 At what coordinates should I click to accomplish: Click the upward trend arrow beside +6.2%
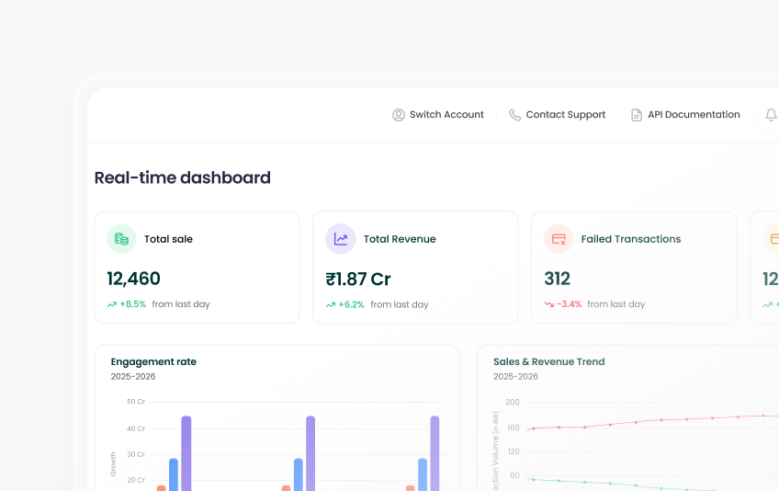(331, 305)
